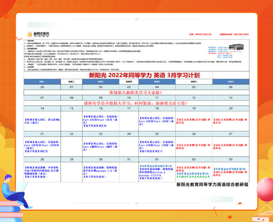The height and width of the screenshot is (222, 273).
Task: Click 【电子作业】词汇四 under day 16
Action: tap(95, 125)
